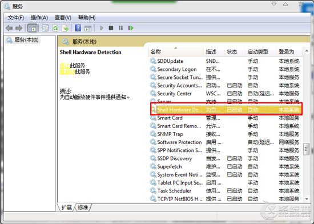This screenshot has width=314, height=224.
Task: Sort by the 名称 column header
Action: [x=176, y=52]
